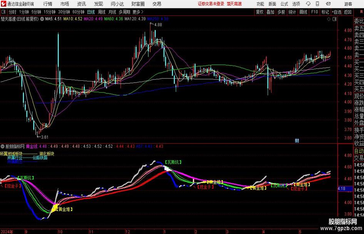Open the mobile phone icon

317,4
